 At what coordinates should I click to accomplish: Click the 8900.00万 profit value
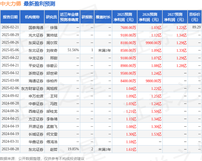tap(128, 66)
